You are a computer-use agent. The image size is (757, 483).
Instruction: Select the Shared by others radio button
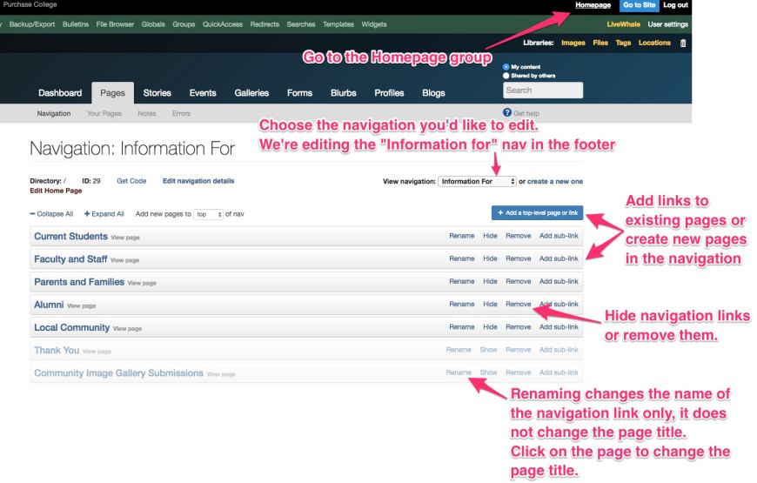pyautogui.click(x=506, y=76)
